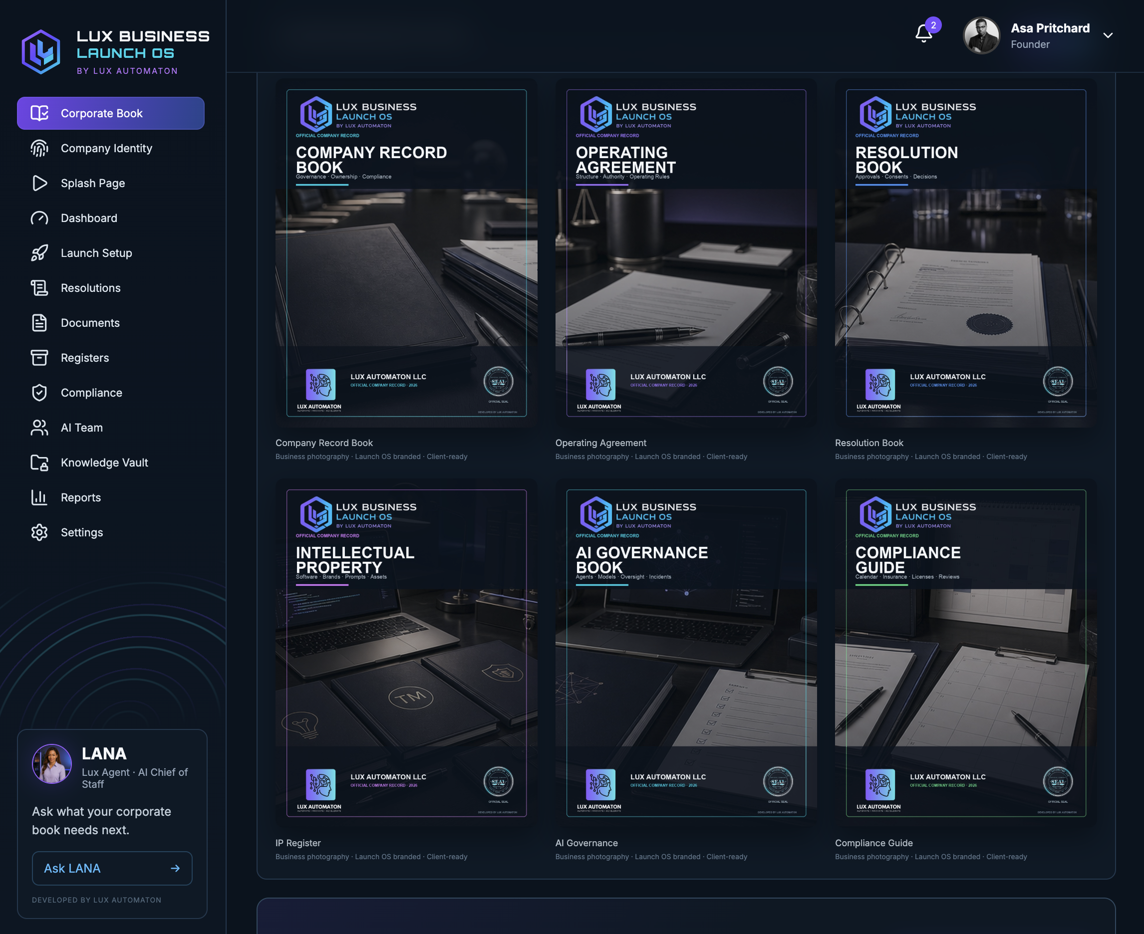Click the "LANA" assistant name heading
Viewport: 1144px width, 934px height.
point(104,754)
